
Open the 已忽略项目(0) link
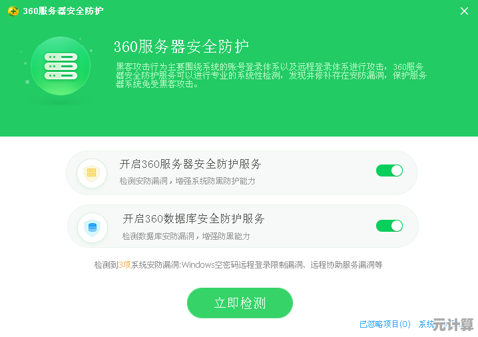(x=385, y=324)
